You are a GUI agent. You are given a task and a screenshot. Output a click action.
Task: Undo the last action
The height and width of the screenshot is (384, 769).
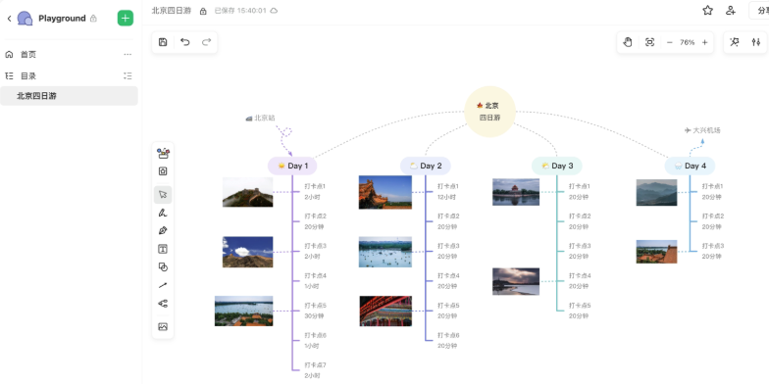[x=184, y=42]
